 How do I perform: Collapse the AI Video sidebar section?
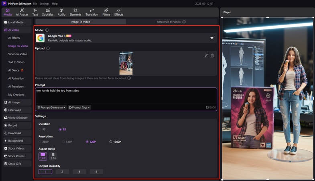(x=17, y=30)
